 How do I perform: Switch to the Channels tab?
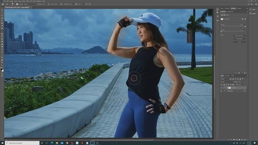click(227, 76)
